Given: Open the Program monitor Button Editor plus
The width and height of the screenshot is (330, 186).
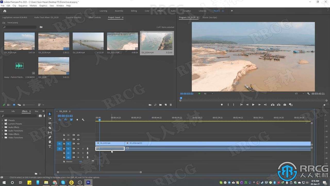Looking at the screenshot, I should coord(324,105).
